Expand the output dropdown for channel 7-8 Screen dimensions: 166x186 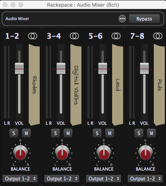pos(145,178)
